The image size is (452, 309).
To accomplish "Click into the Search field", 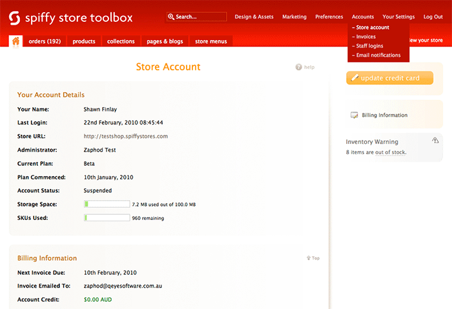I will (196, 17).
